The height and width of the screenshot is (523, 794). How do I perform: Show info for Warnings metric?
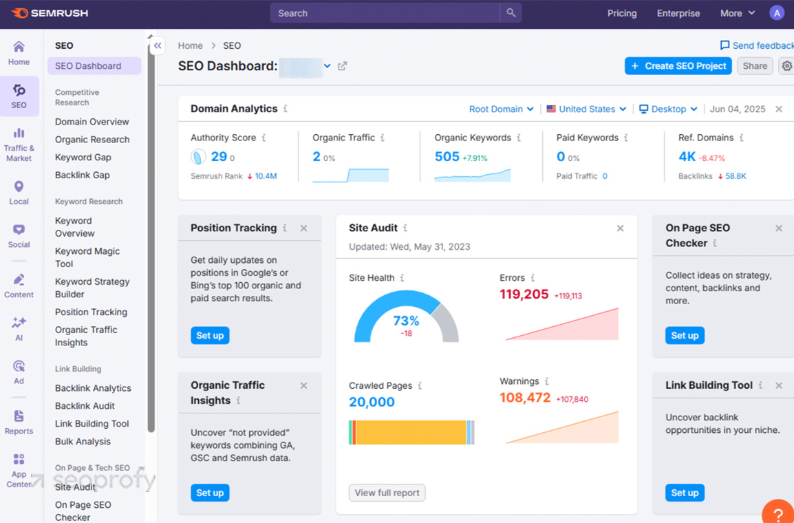tap(547, 381)
